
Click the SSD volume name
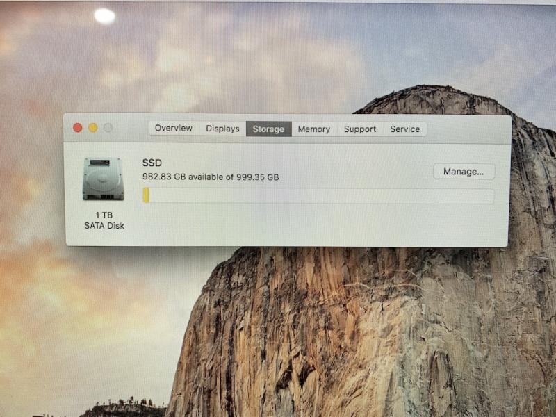click(152, 163)
